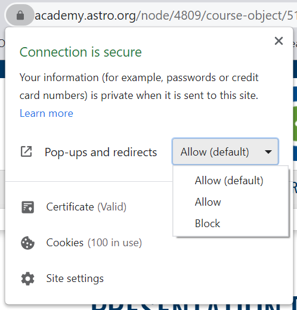Open the Pop-ups and redirects combo box
The image size is (297, 310).
225,151
